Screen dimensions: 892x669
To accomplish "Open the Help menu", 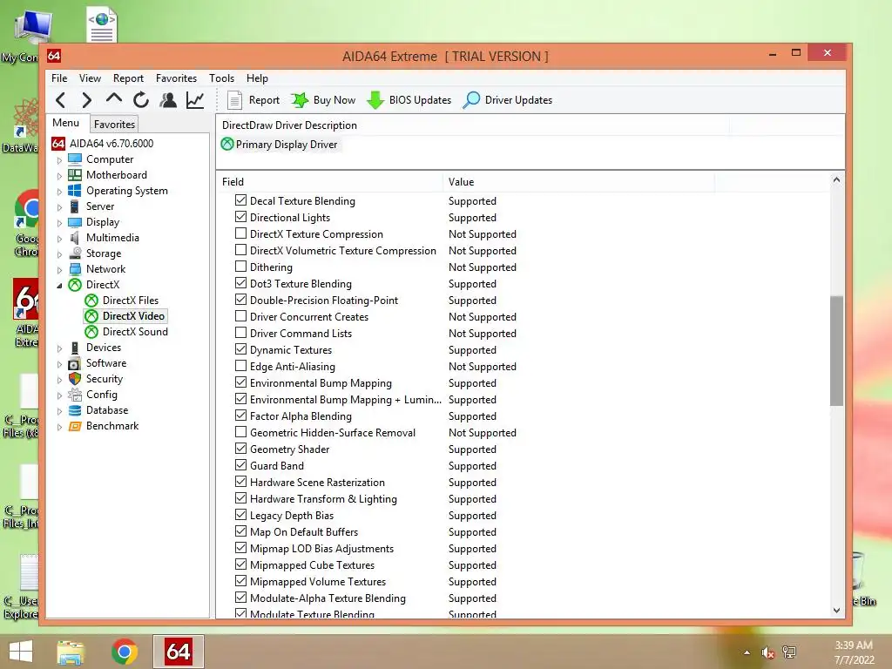I will (x=257, y=78).
